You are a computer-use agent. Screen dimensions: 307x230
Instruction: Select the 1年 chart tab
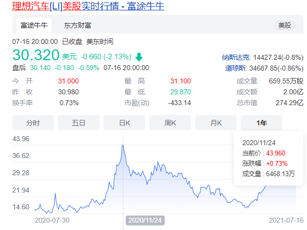pyautogui.click(x=261, y=123)
